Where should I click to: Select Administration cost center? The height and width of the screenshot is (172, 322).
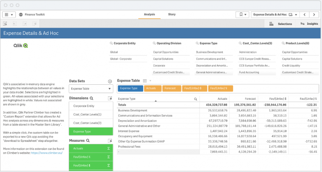point(257,52)
